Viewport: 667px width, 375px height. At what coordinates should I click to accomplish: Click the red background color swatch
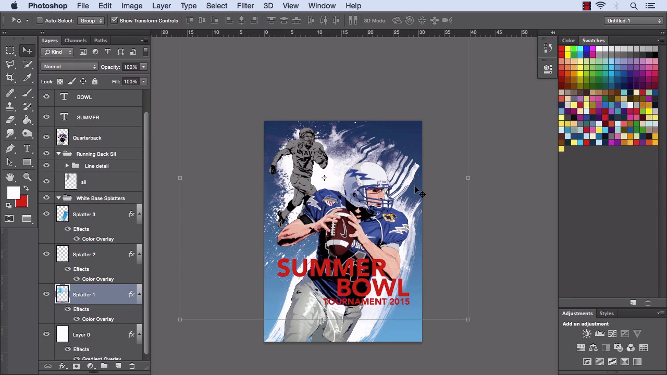(22, 202)
